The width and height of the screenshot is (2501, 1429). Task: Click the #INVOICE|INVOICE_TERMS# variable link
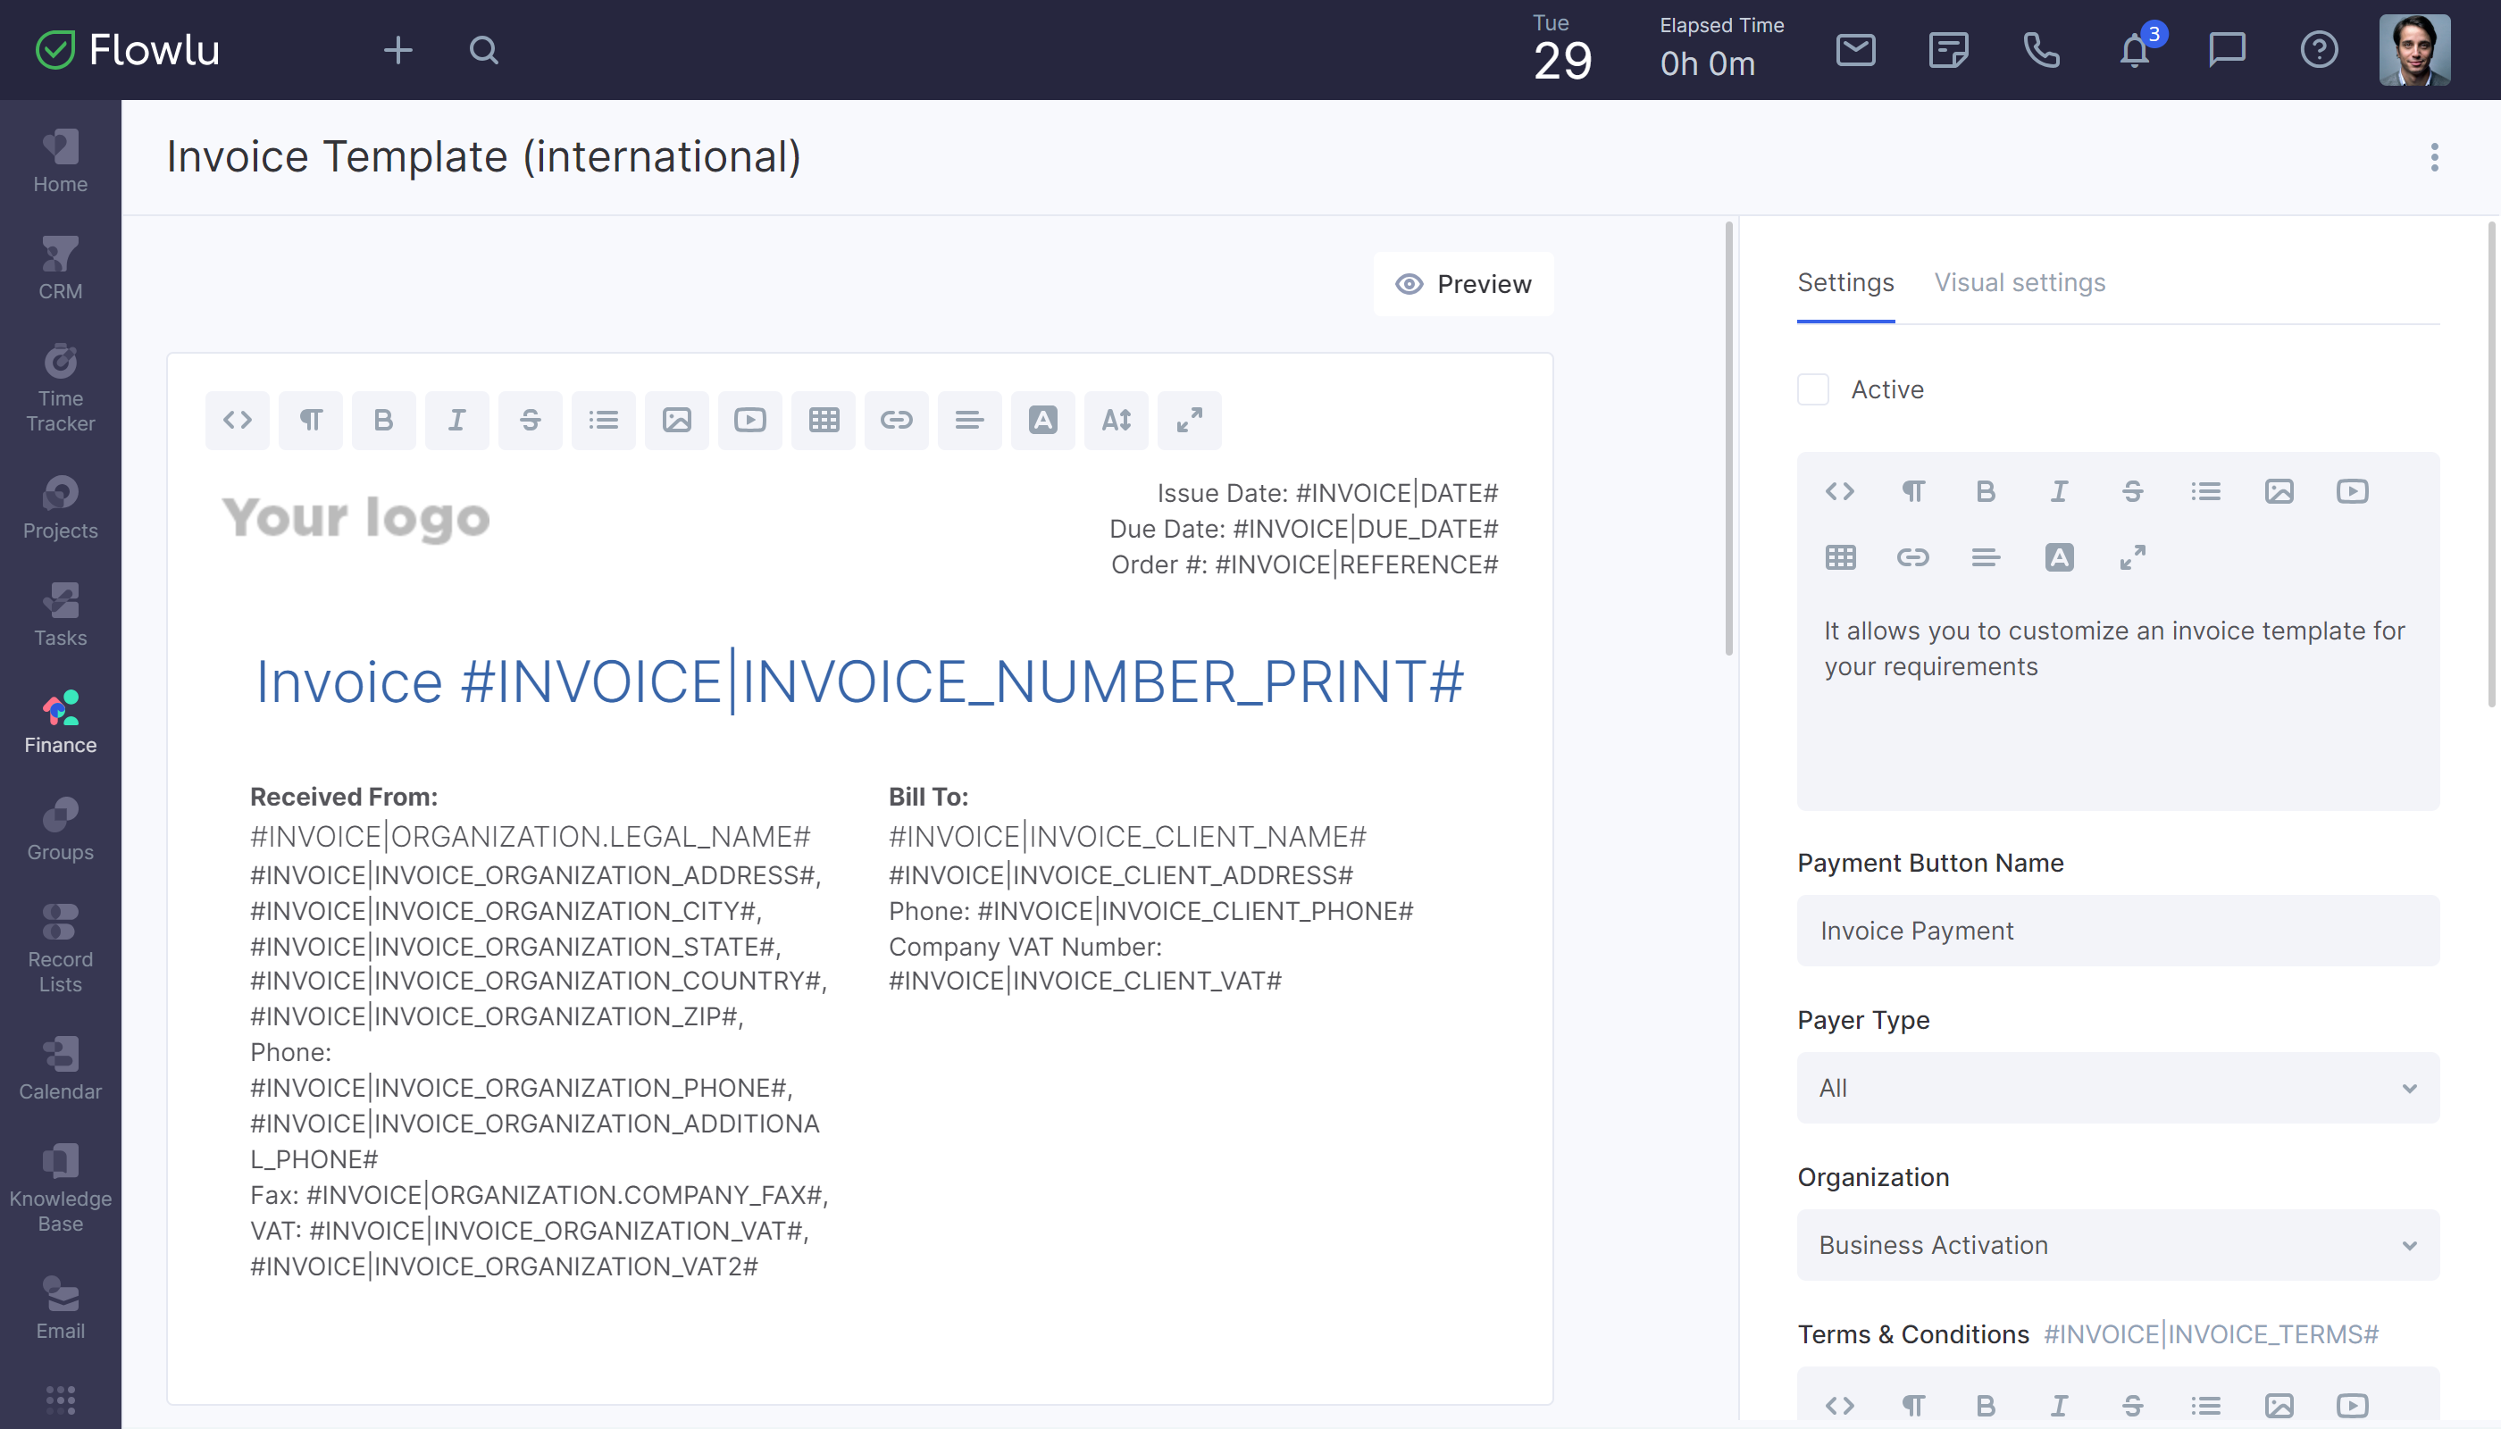(x=2211, y=1333)
